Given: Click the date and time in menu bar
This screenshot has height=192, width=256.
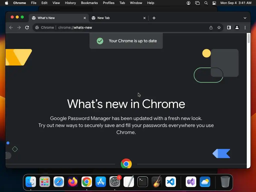Looking at the screenshot, I should [236, 3].
